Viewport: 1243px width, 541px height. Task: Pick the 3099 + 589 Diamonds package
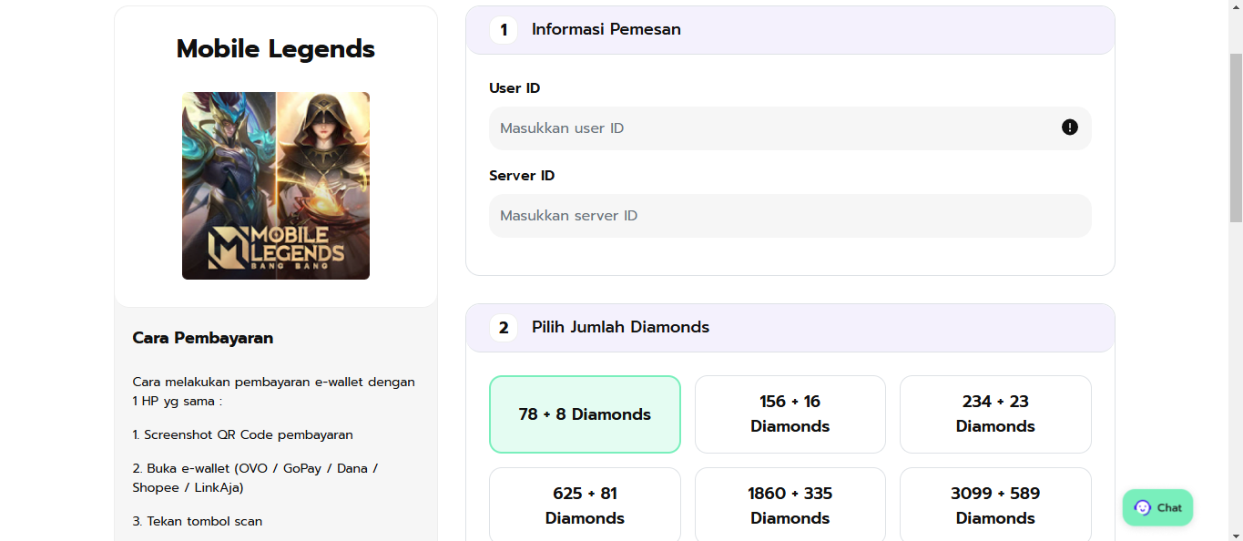click(x=995, y=505)
